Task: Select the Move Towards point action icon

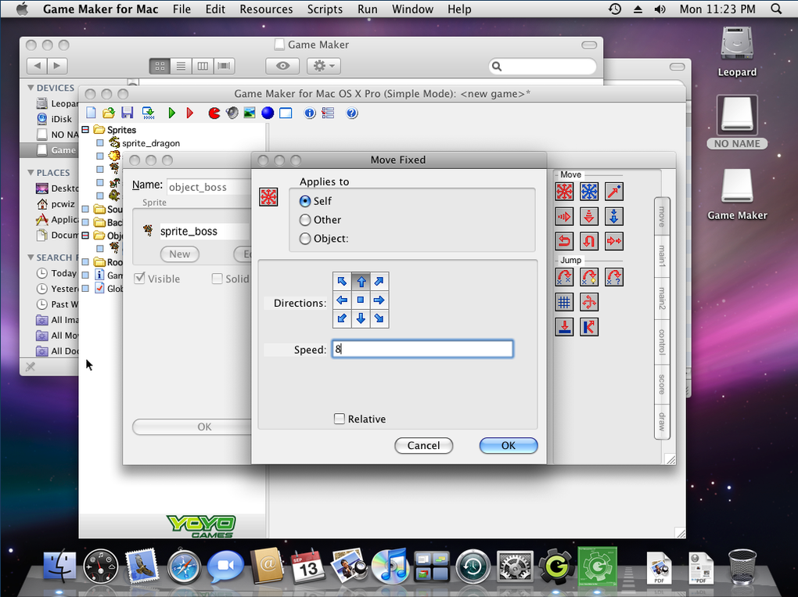Action: (614, 192)
